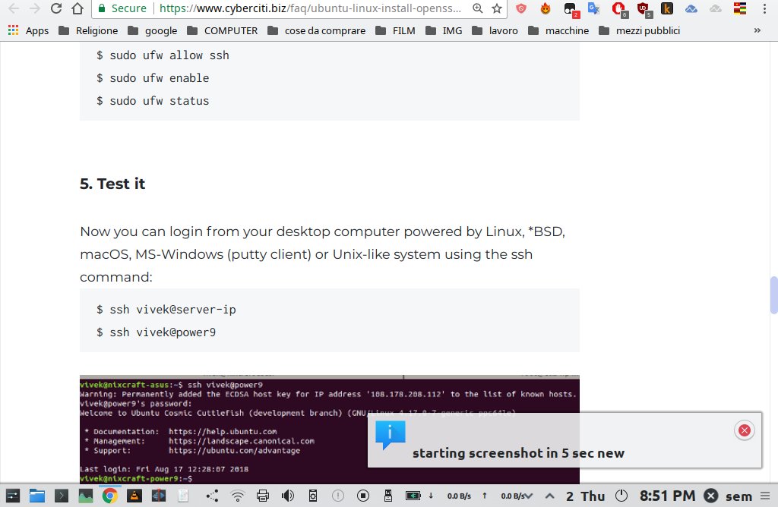This screenshot has height=507, width=778.
Task: Open the USB drive tray icon
Action: [388, 496]
